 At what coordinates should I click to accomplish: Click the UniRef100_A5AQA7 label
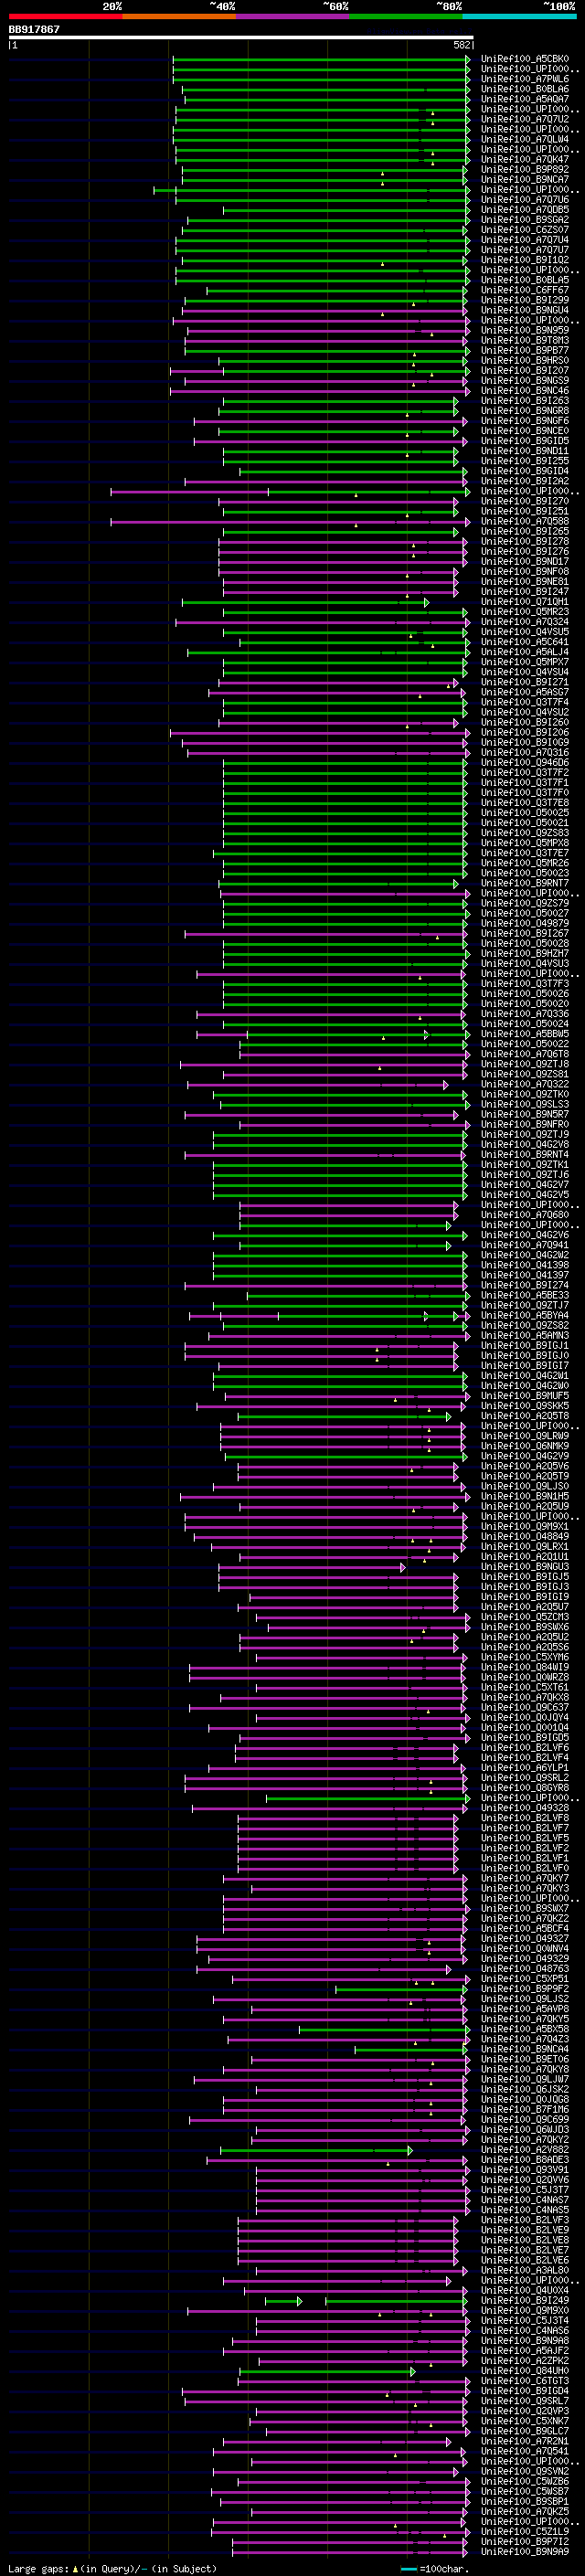tap(524, 99)
